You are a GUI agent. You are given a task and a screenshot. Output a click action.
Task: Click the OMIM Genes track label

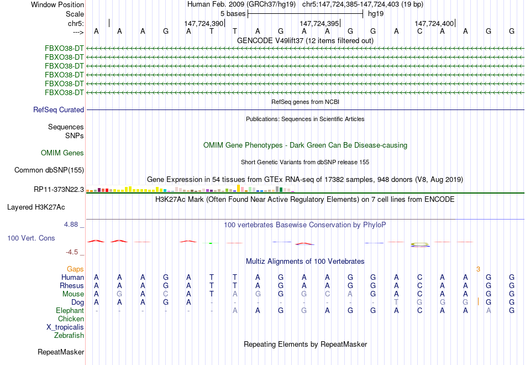[62, 153]
